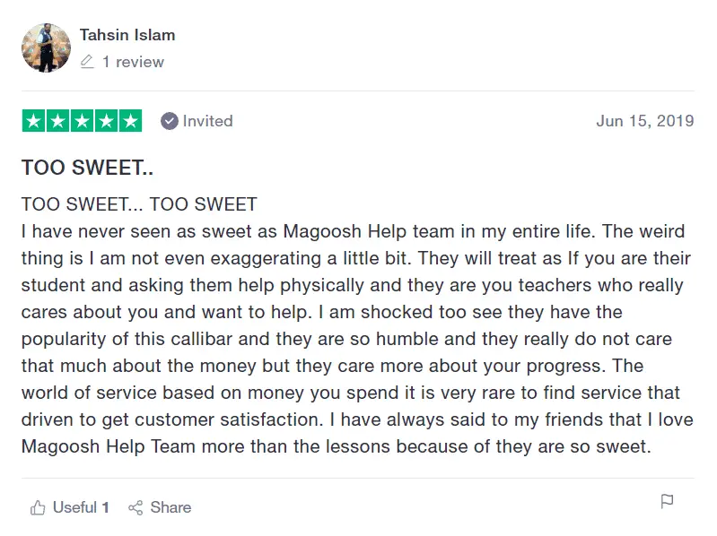The height and width of the screenshot is (536, 717).
Task: Click the pencil icon beside 1 review
Action: click(x=87, y=62)
